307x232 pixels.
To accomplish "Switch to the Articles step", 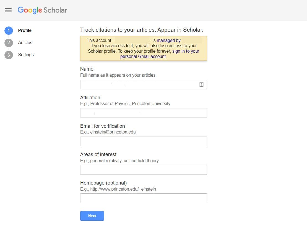I will coord(25,42).
